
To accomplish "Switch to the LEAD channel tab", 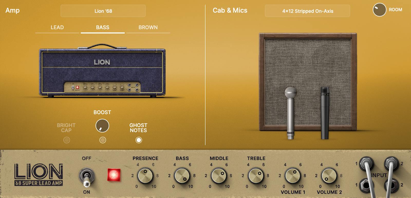I will pyautogui.click(x=57, y=28).
